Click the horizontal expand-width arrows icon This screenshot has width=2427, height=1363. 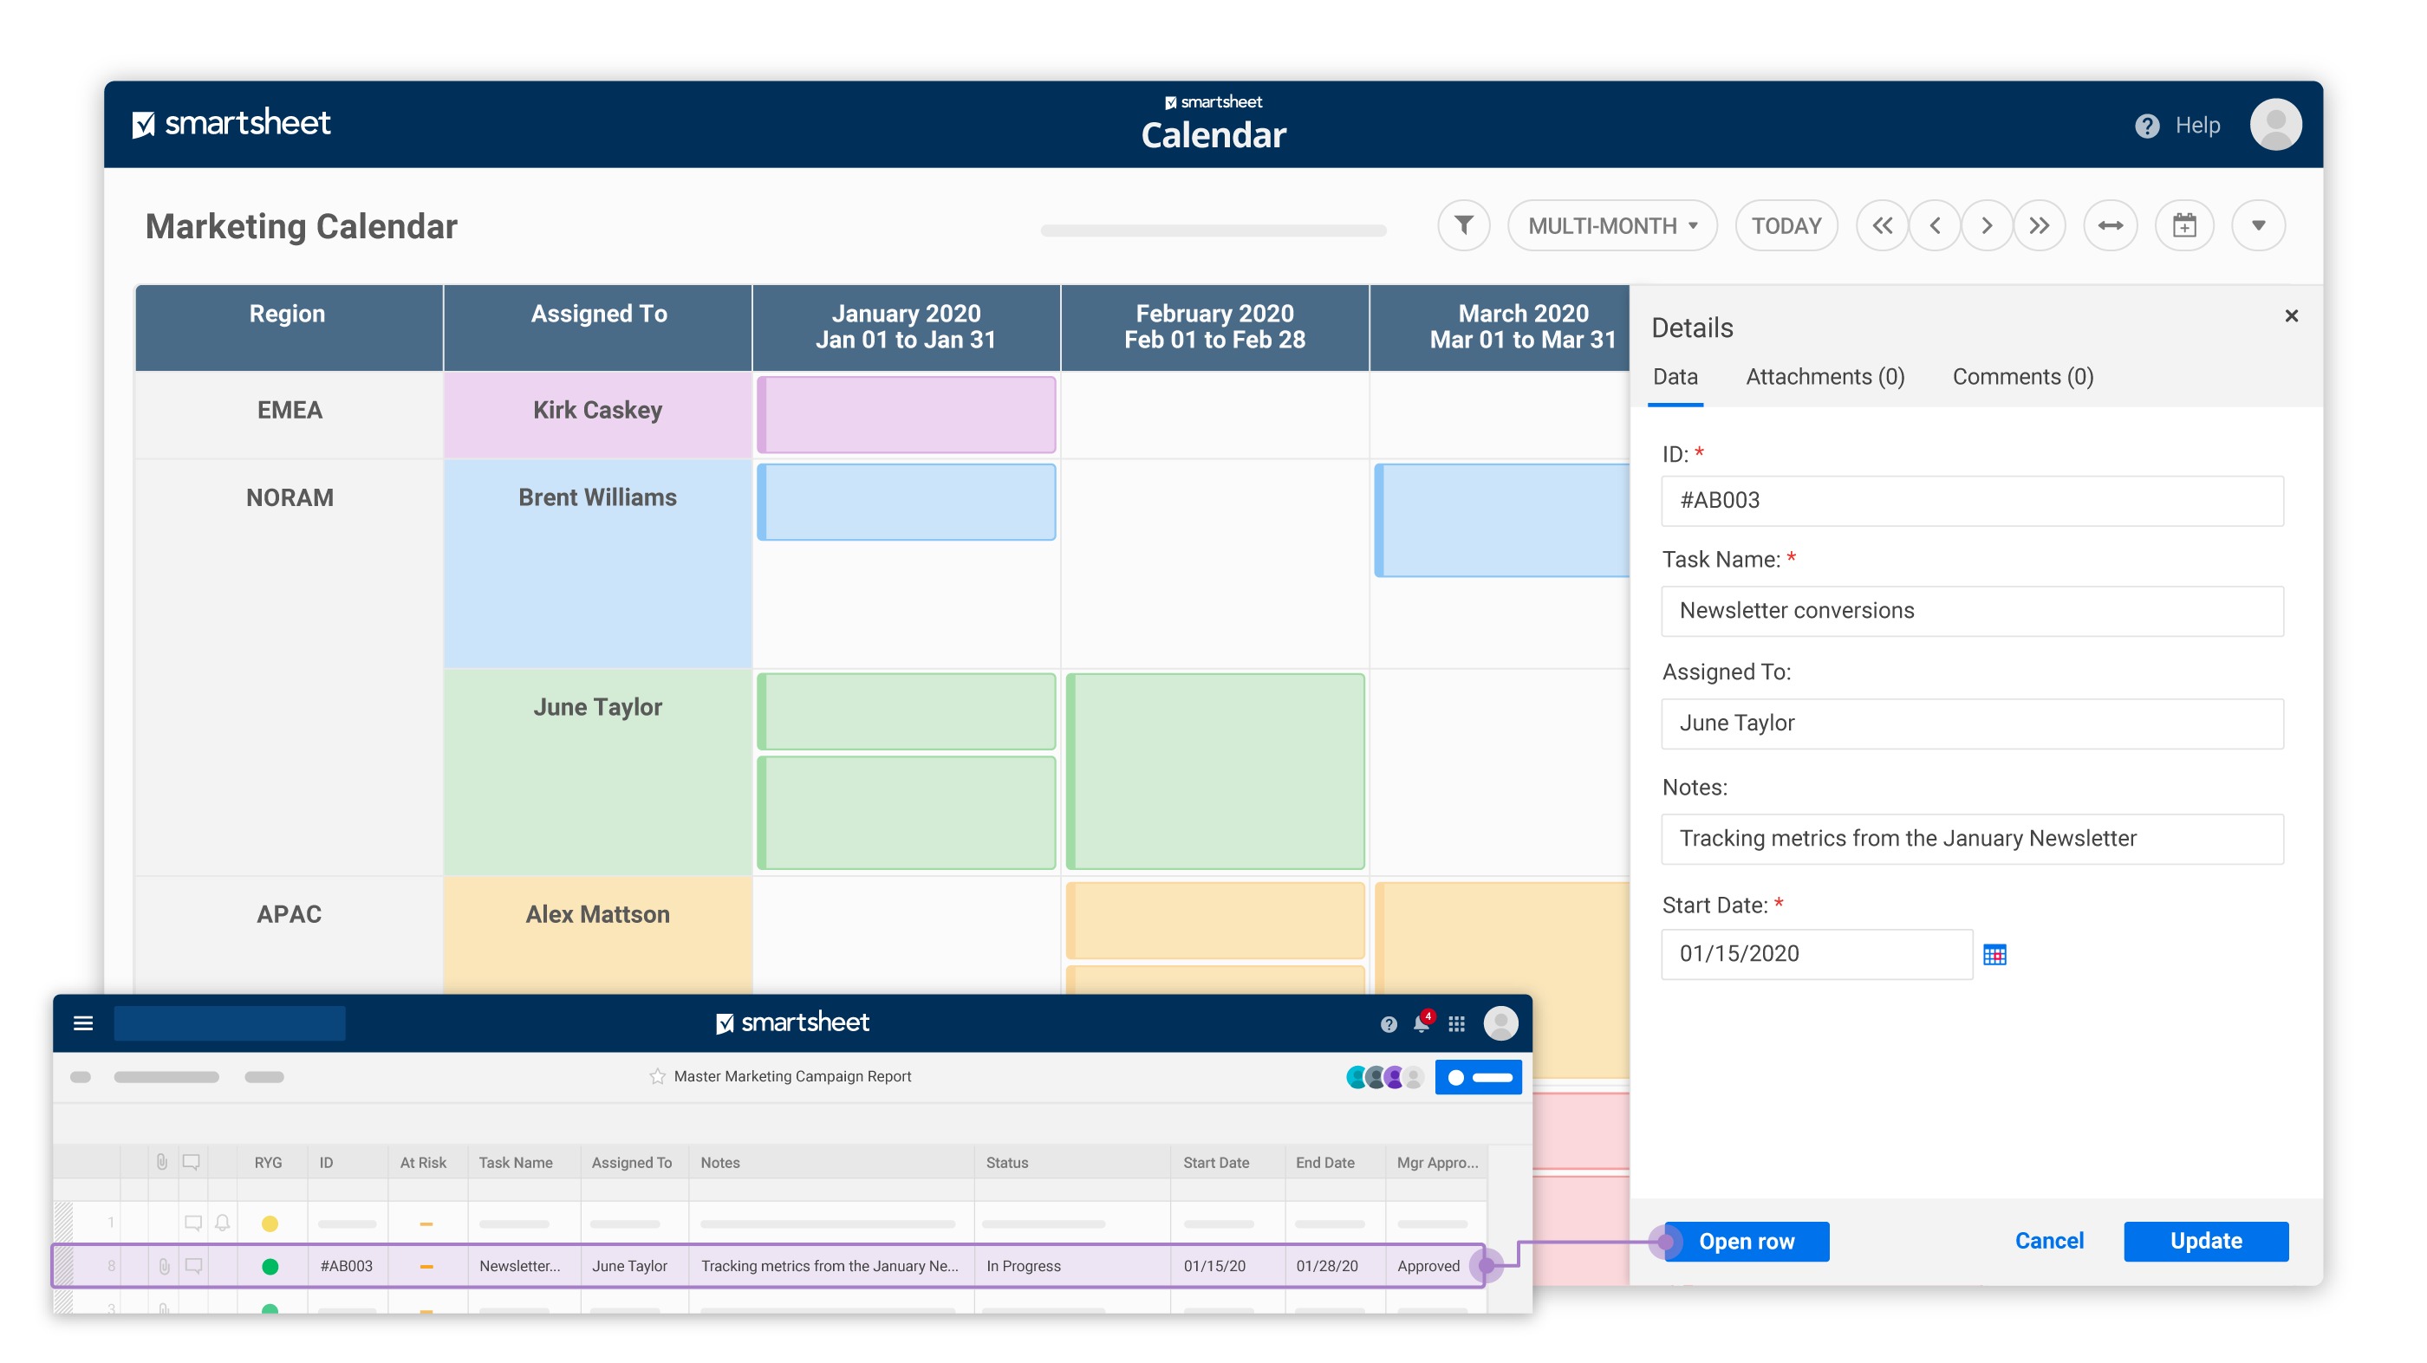(2110, 225)
